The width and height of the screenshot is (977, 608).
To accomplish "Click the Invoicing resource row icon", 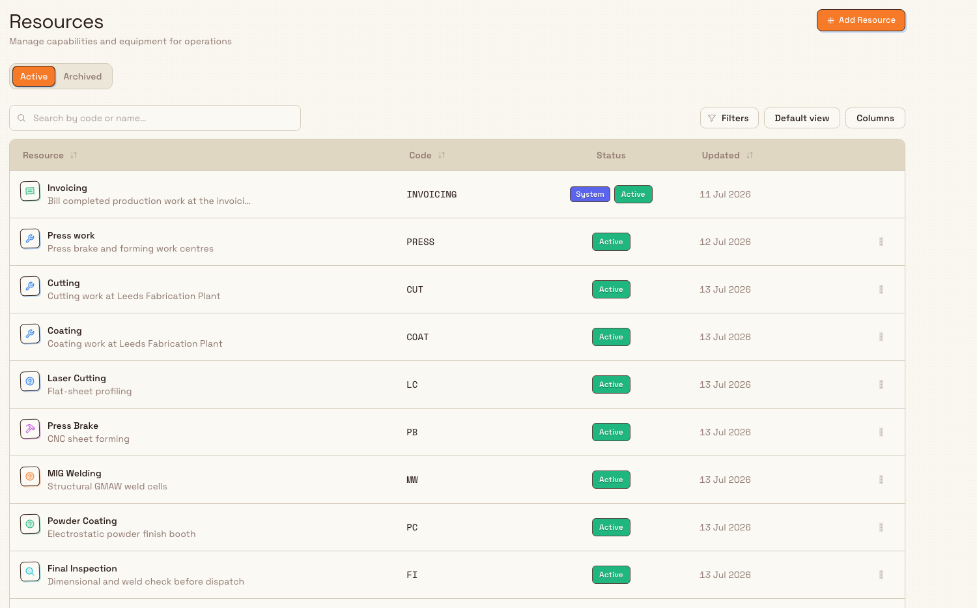I will click(30, 192).
